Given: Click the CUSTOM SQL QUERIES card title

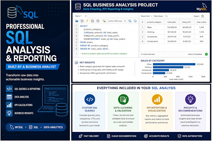Looking at the screenshot, I should (x=90, y=109).
